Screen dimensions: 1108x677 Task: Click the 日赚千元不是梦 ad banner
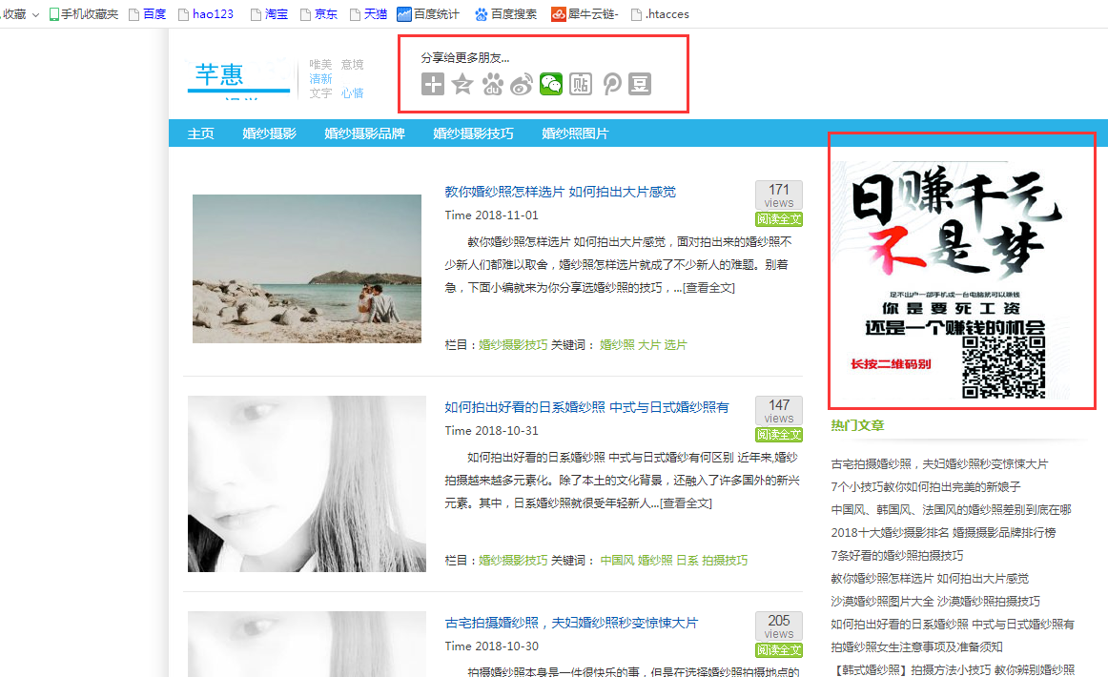[950, 279]
